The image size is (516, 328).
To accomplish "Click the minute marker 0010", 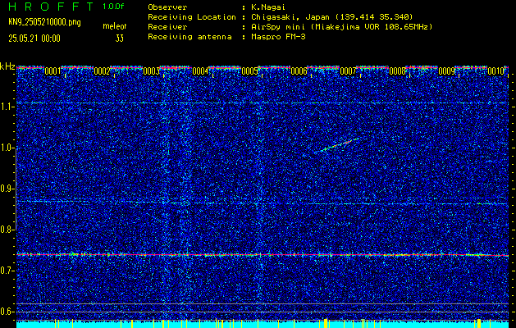I will [496, 71].
